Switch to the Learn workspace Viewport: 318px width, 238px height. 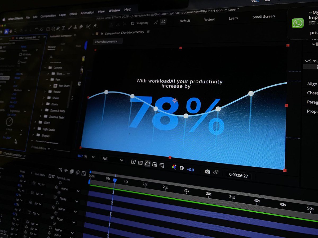click(x=233, y=18)
